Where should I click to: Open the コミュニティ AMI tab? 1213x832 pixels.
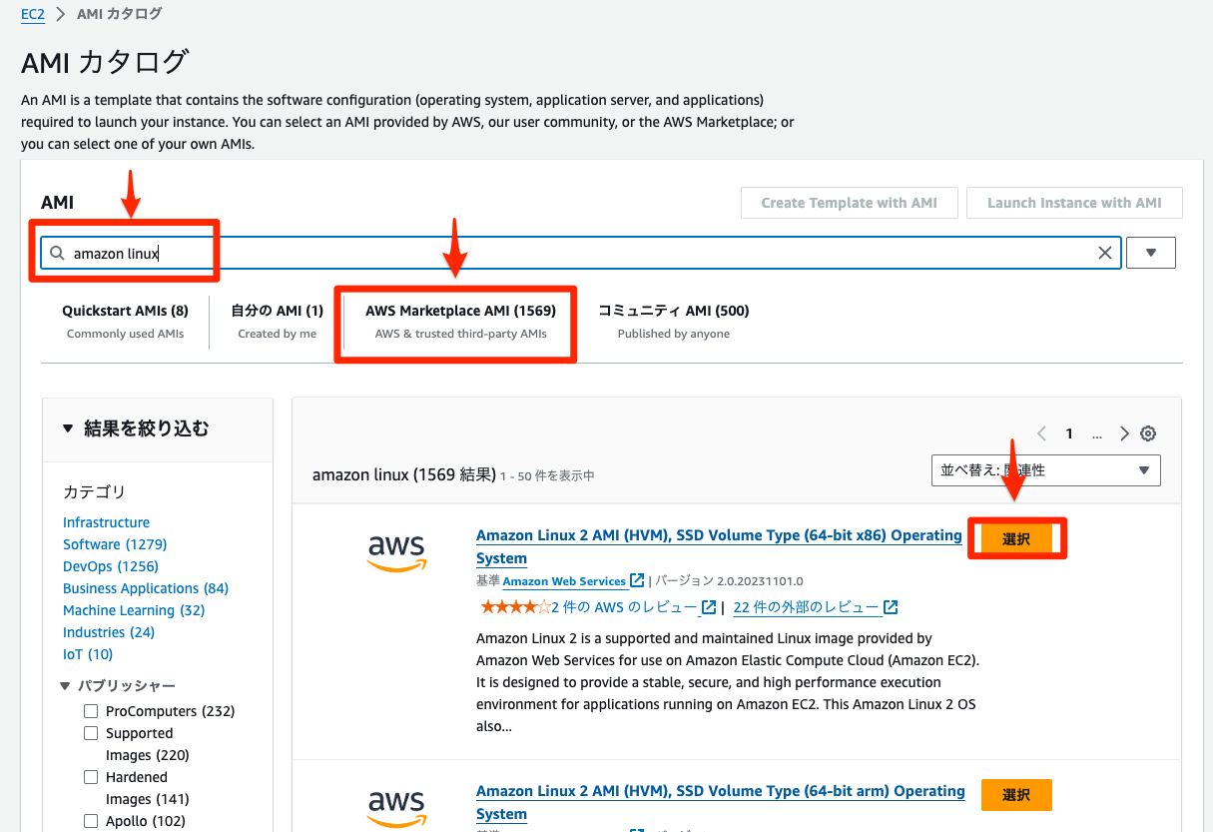point(673,311)
